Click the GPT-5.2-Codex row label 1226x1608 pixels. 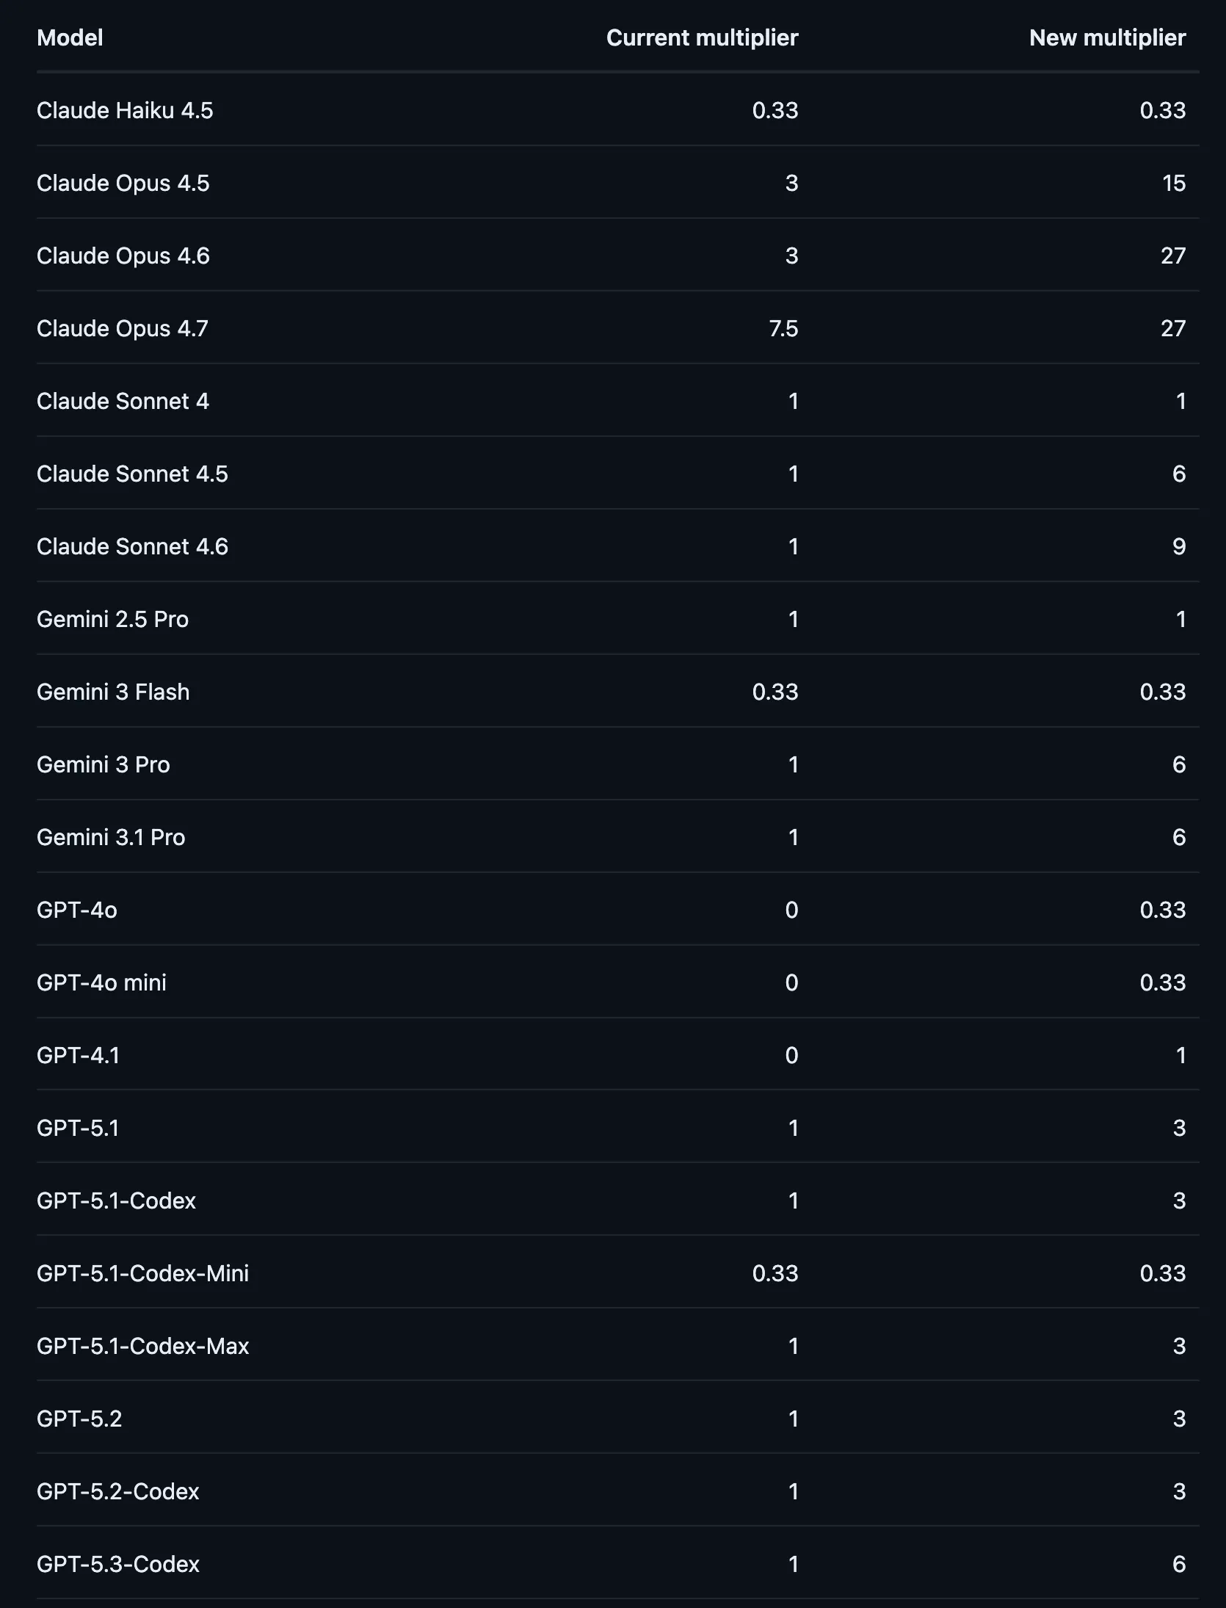point(117,1491)
